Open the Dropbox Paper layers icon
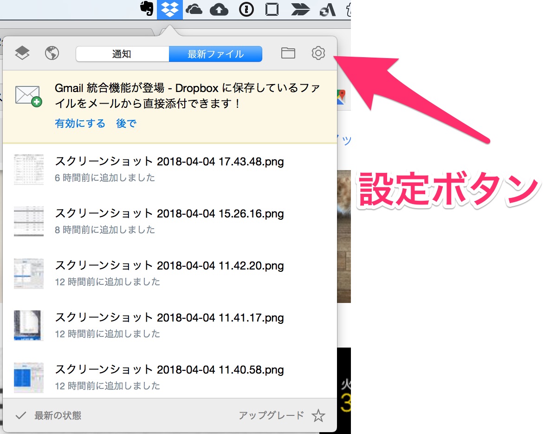 (x=22, y=53)
